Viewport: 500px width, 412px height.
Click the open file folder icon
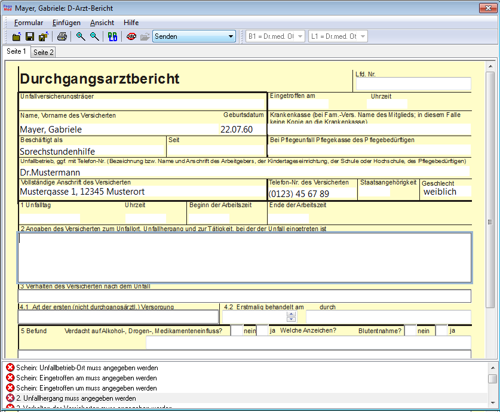(x=17, y=36)
